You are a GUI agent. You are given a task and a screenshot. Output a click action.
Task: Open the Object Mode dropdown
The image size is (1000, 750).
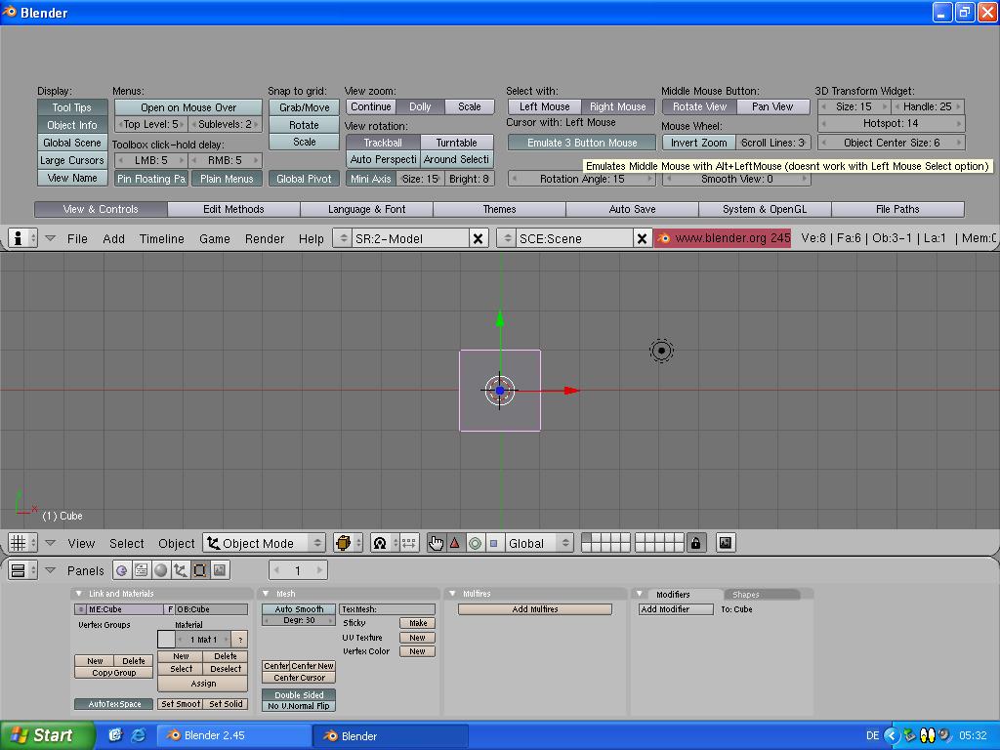pos(265,543)
